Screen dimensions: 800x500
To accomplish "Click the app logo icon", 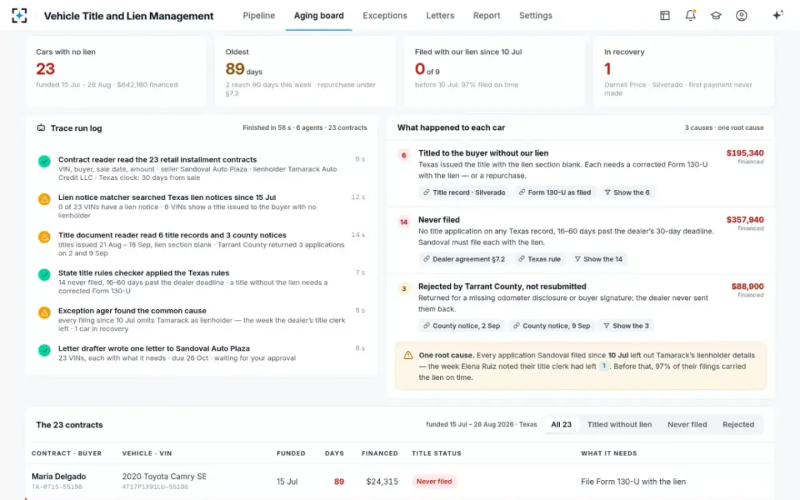I will 19,15.
